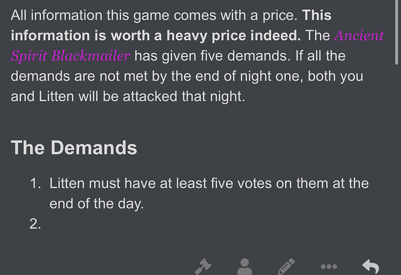Click 'has given five demands' phrase
The height and width of the screenshot is (275, 401).
coord(213,56)
